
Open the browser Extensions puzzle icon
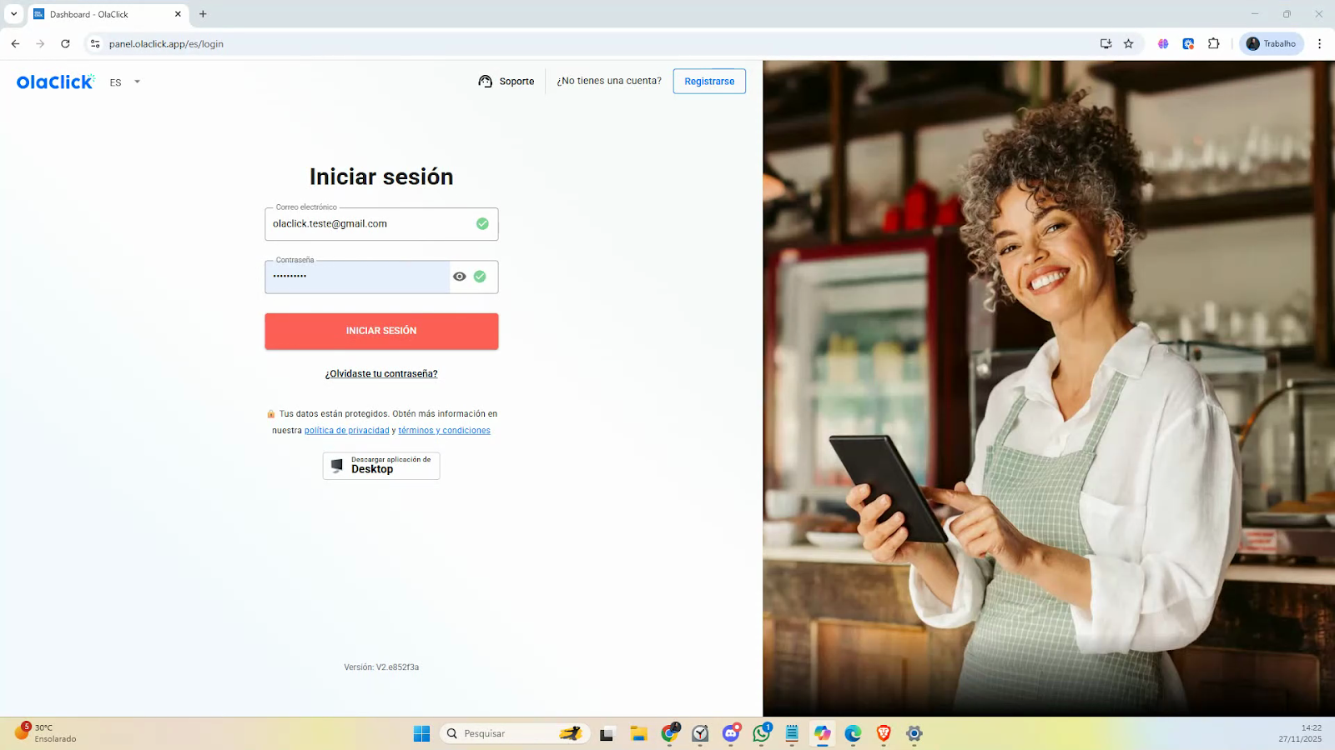point(1214,44)
